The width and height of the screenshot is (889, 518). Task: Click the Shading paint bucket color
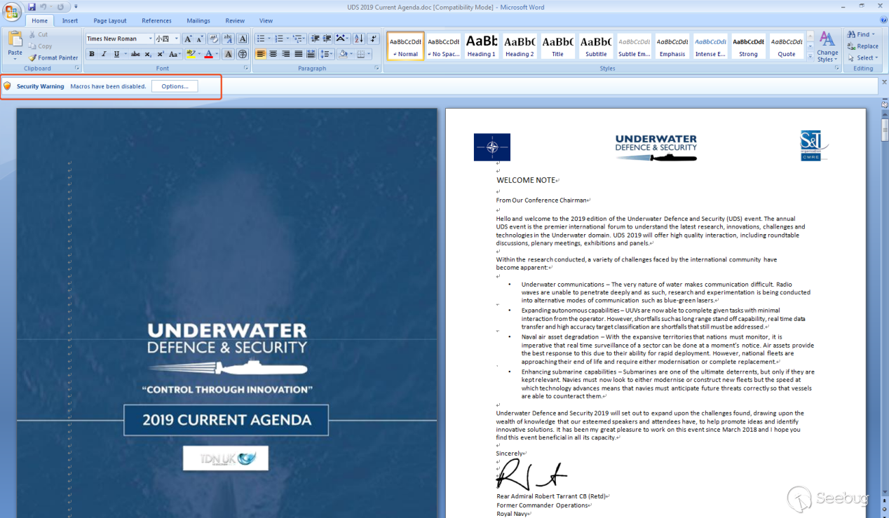pyautogui.click(x=344, y=54)
